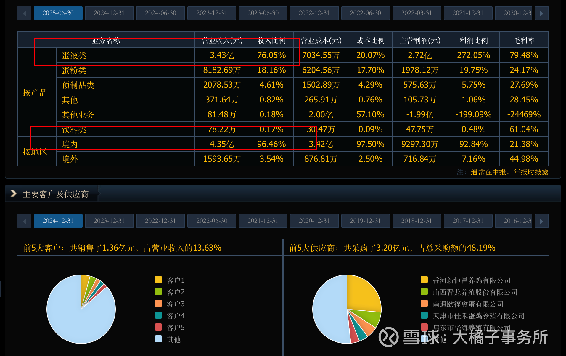Select the 2019-12-31 customer data tab
Screen dimensions: 566x356
tap(365, 221)
